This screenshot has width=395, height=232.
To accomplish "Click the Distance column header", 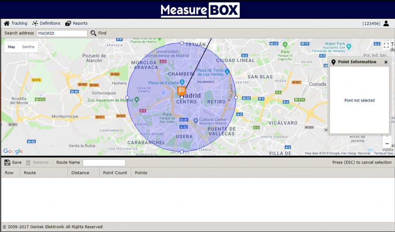I will [80, 173].
